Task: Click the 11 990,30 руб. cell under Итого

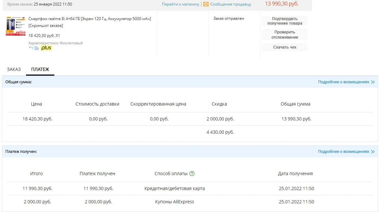Action: click(38, 188)
